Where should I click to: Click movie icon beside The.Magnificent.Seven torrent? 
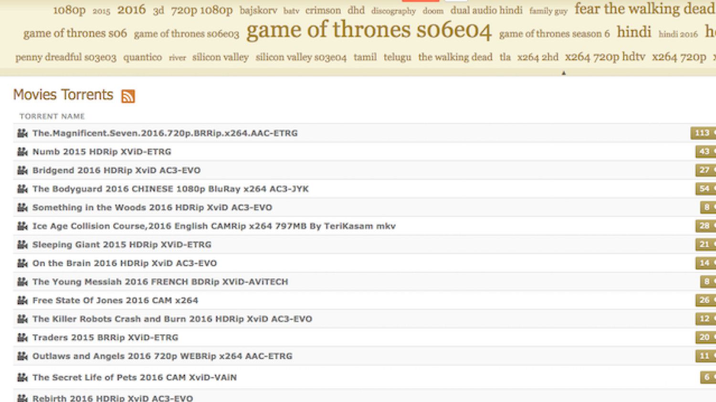22,133
